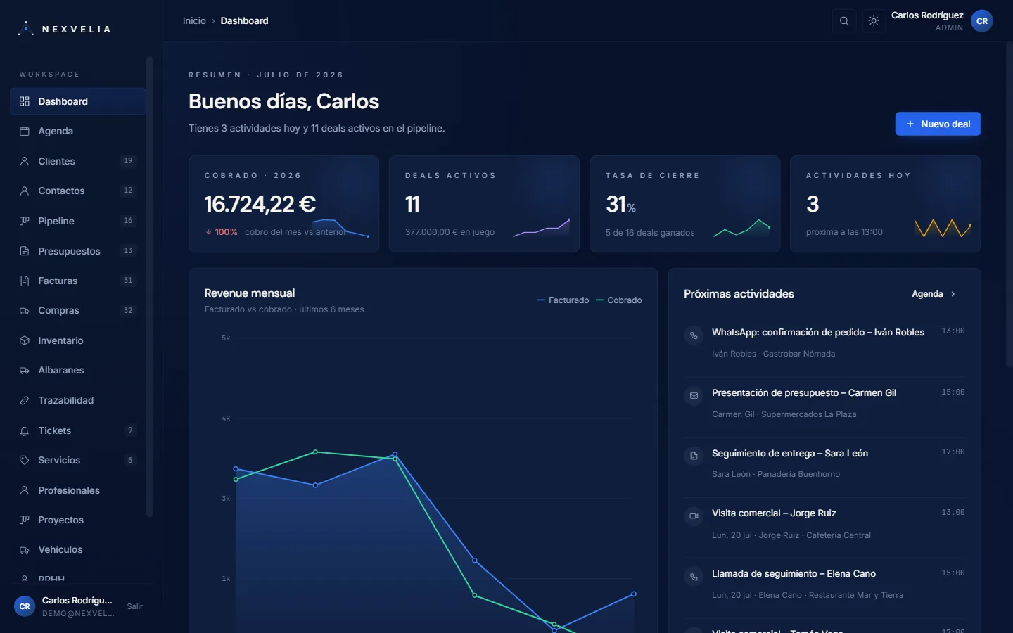The image size is (1013, 633).
Task: Click the Dashboard breadcrumb label
Action: click(x=244, y=21)
